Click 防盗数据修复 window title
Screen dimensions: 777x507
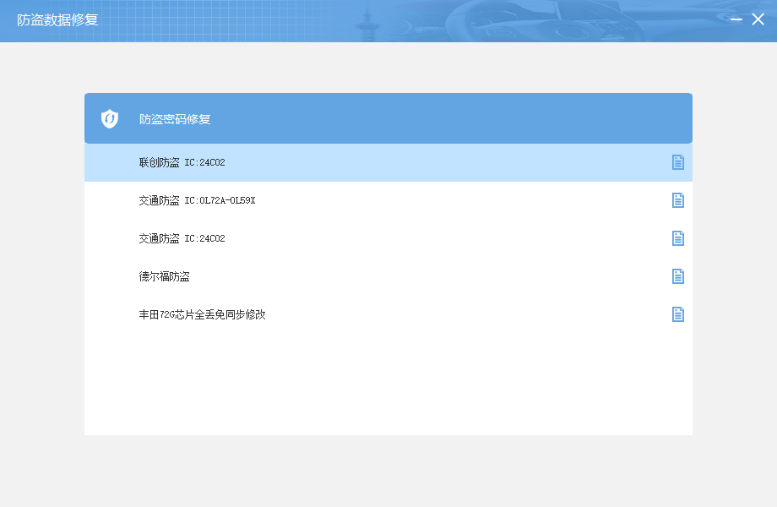click(57, 19)
